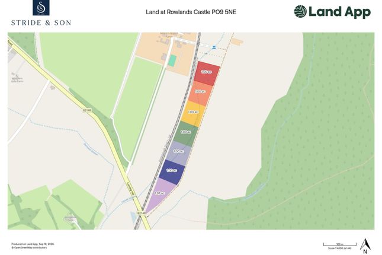Viewport: 382px width, 255px height.
Task: Click the teal pitch rectangle on map
Action: click(x=172, y=60)
